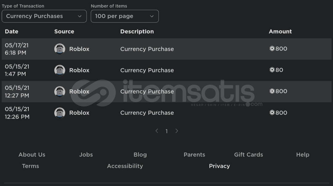
Task: Click Roblox avatar in 12:27 PM row
Action: click(60, 91)
